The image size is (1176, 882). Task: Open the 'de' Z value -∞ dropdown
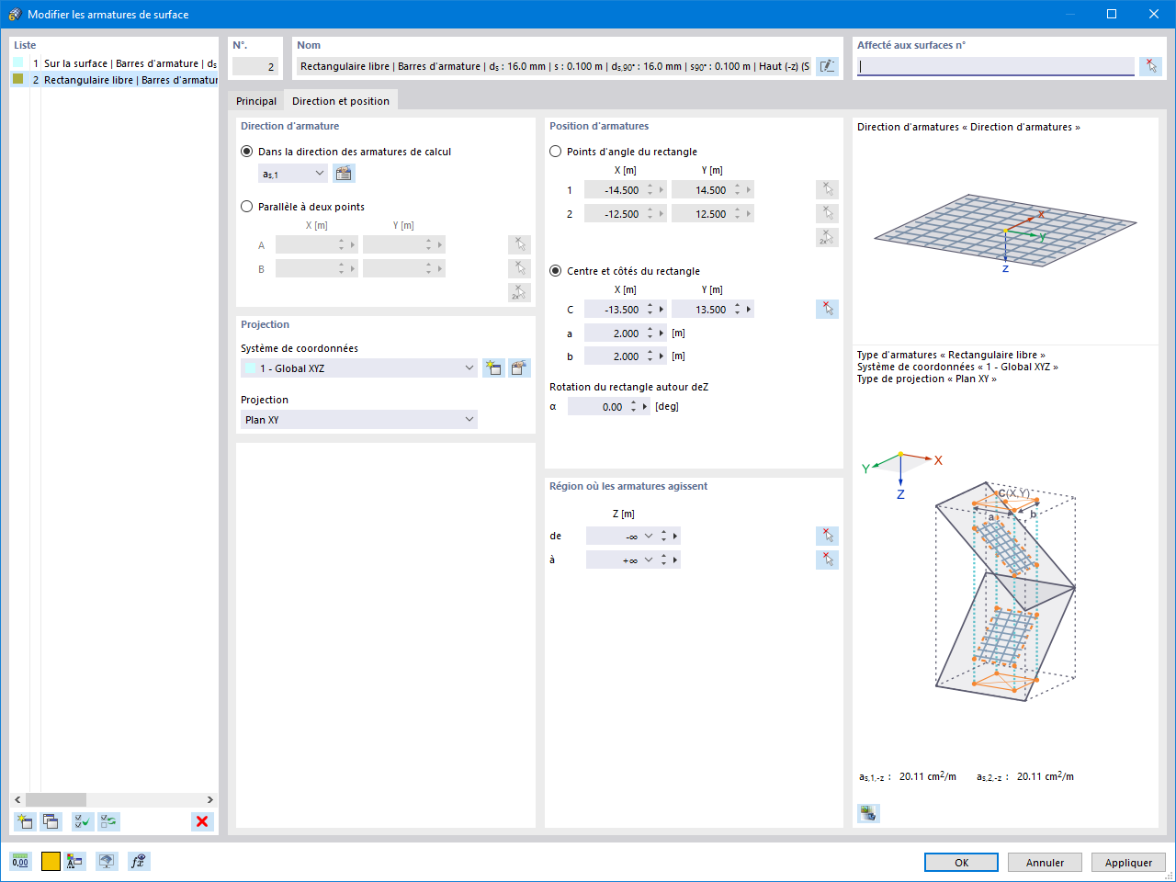(649, 536)
